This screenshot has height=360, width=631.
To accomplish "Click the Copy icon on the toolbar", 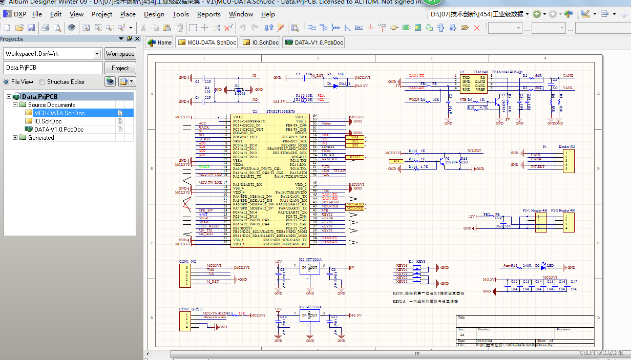I will coord(155,27).
